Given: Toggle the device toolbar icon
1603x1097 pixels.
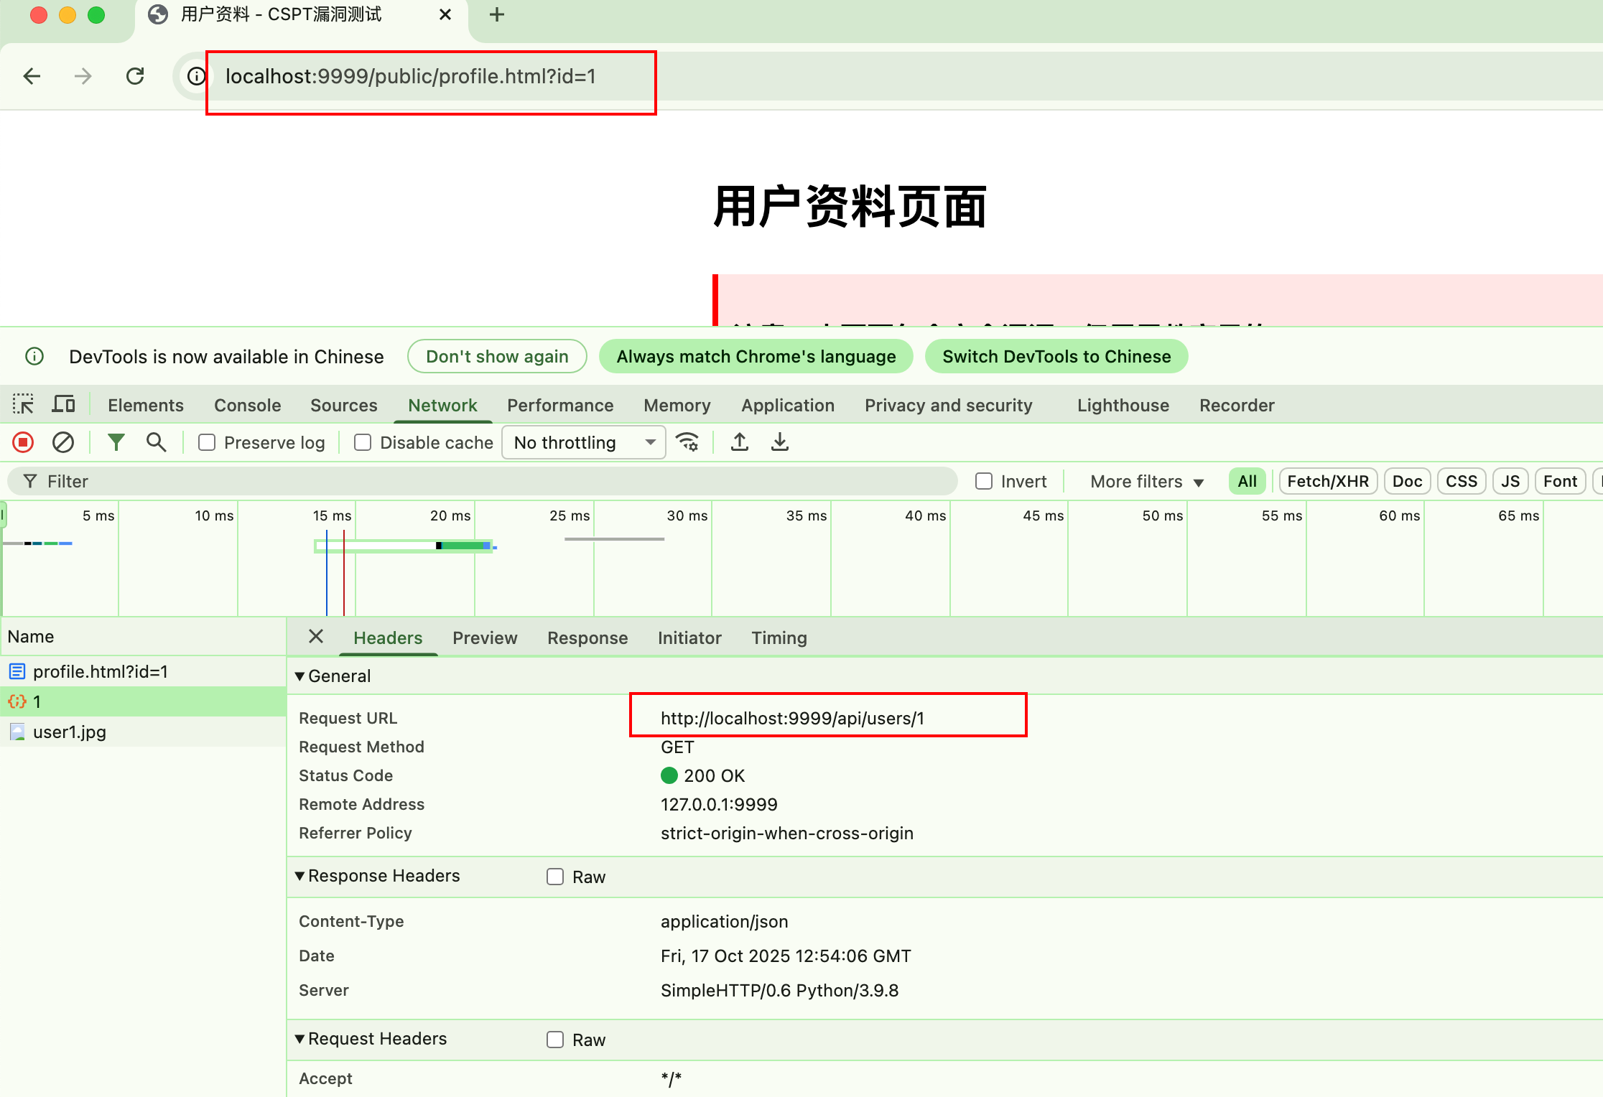Looking at the screenshot, I should click(63, 405).
